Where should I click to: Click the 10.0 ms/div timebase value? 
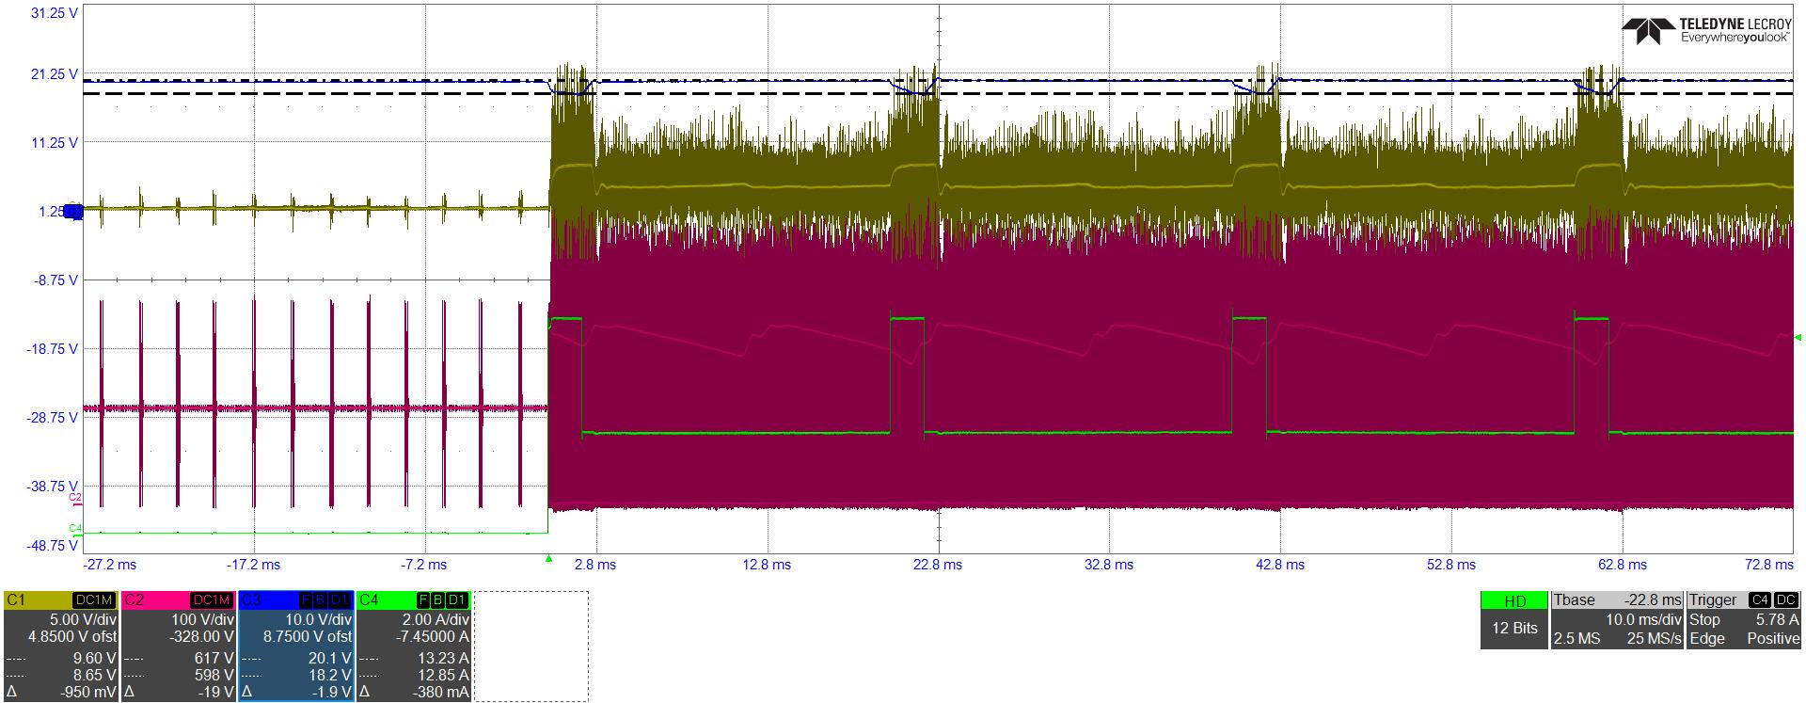1644,620
